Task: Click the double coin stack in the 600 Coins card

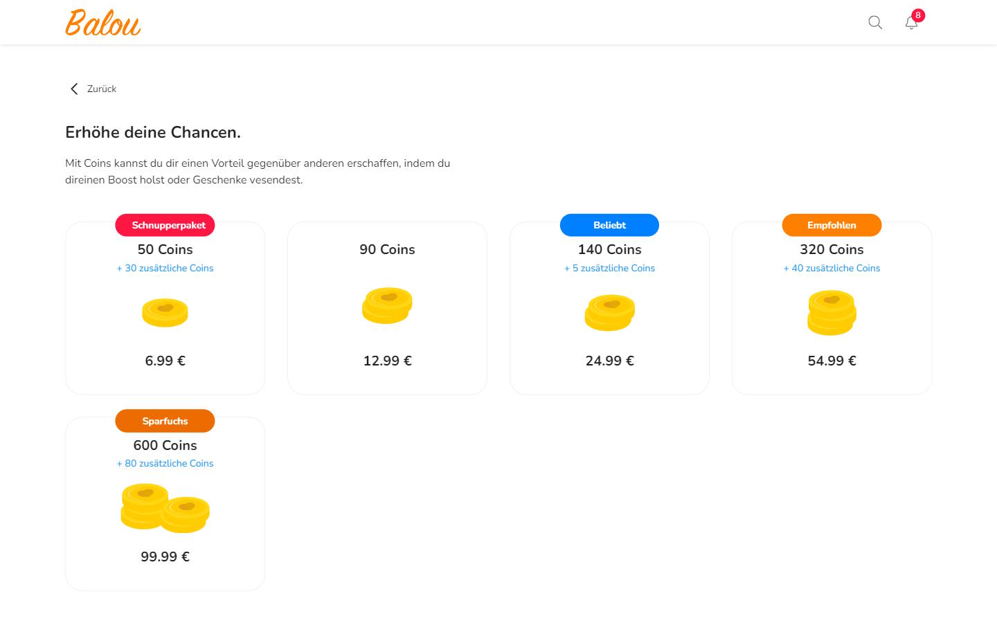Action: pos(165,507)
